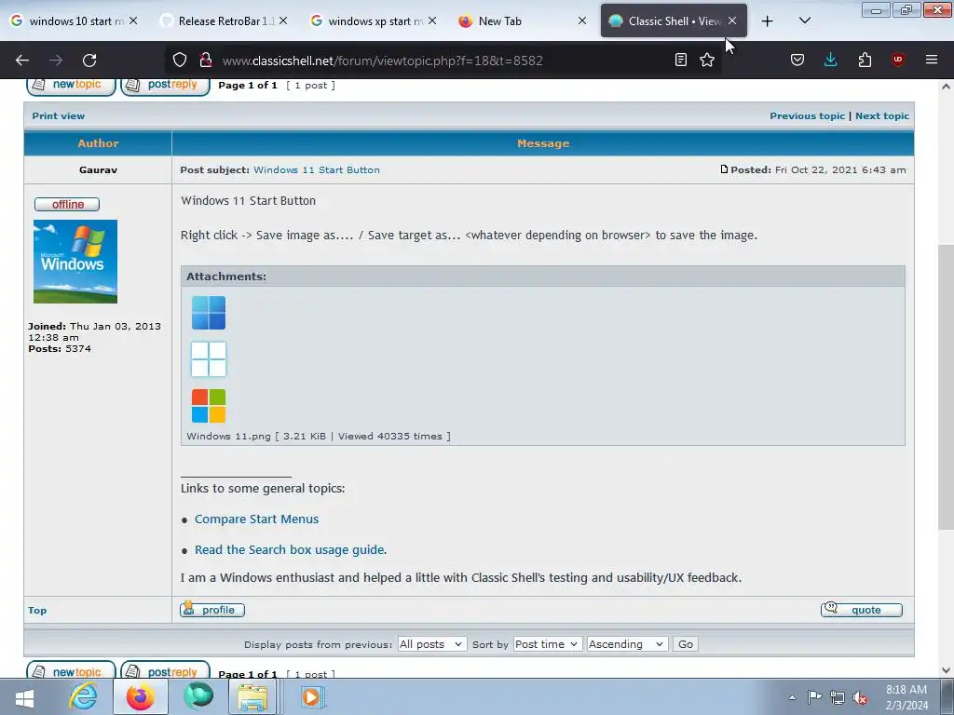Show hidden system tray icons

pos(792,697)
